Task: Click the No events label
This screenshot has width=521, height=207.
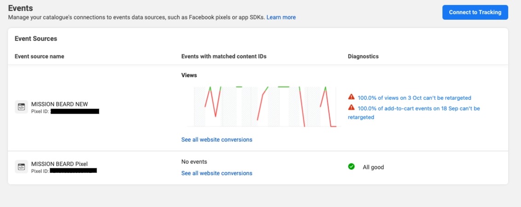Action: (194, 162)
